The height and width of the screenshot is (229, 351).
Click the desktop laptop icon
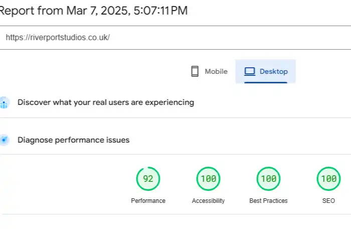pos(250,71)
